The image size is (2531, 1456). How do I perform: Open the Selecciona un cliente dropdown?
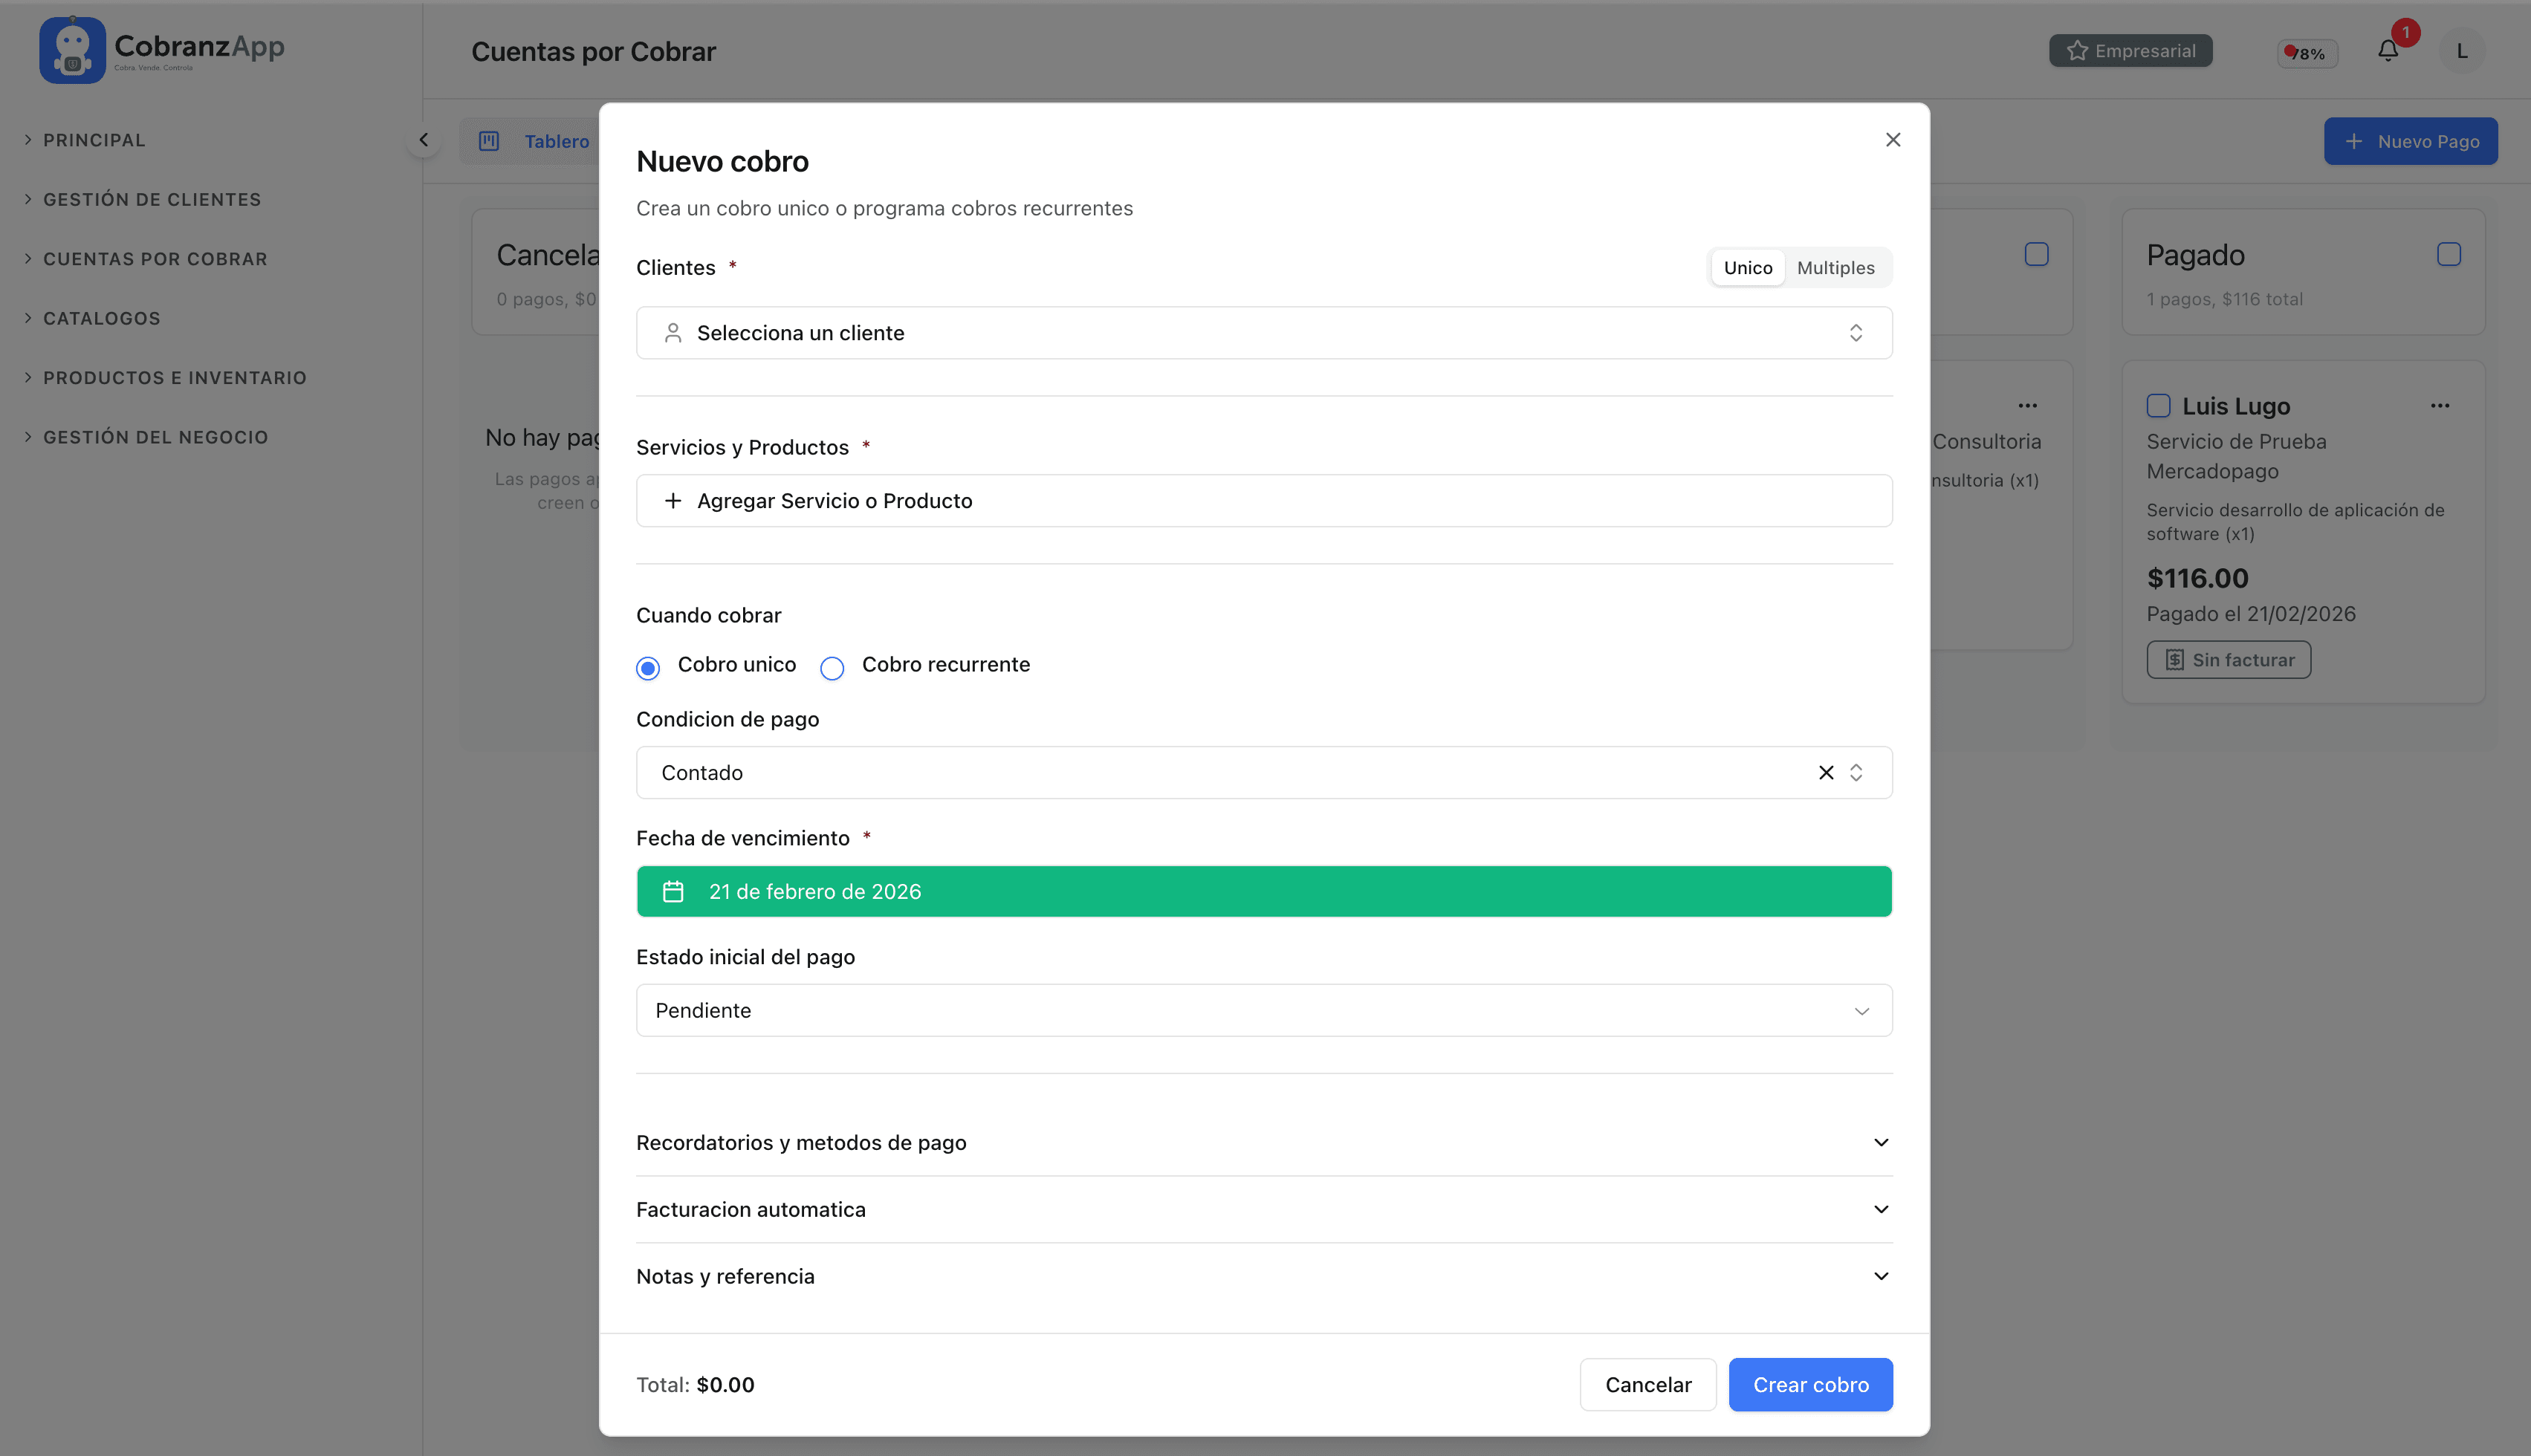coord(1263,333)
